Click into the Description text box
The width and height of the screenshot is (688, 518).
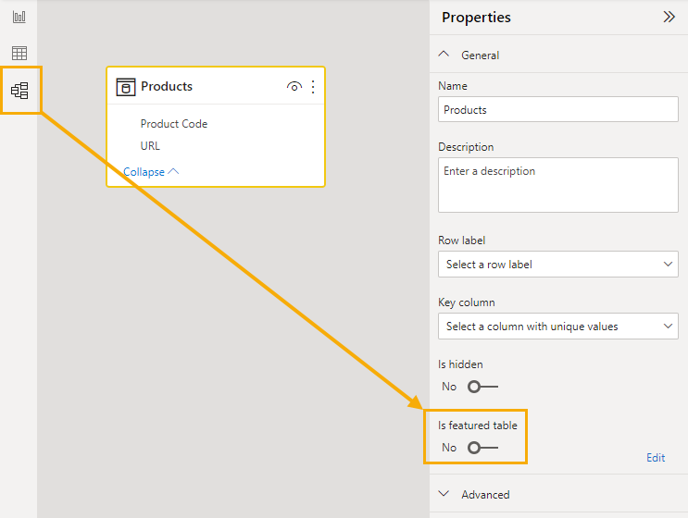coord(558,185)
